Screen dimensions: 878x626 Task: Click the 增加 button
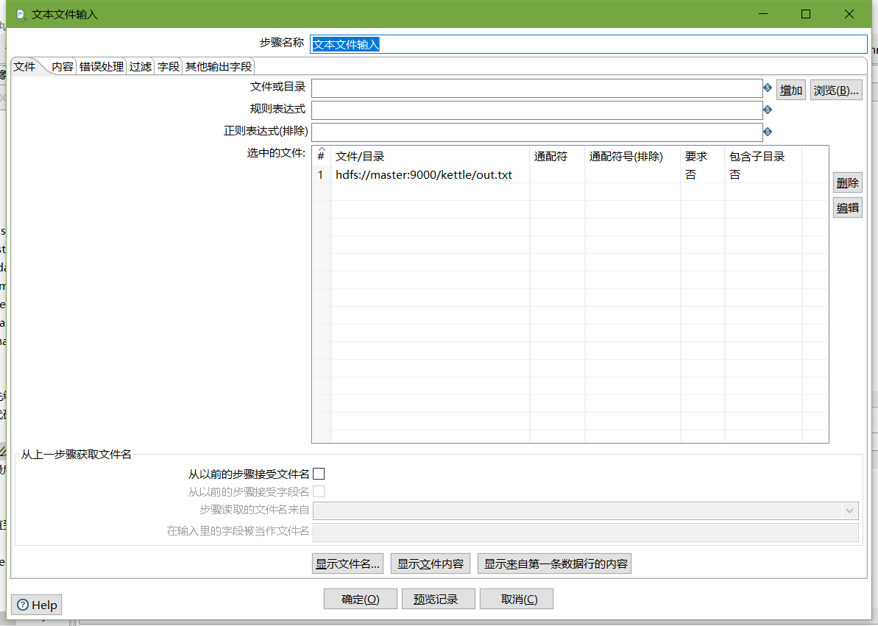tap(790, 90)
